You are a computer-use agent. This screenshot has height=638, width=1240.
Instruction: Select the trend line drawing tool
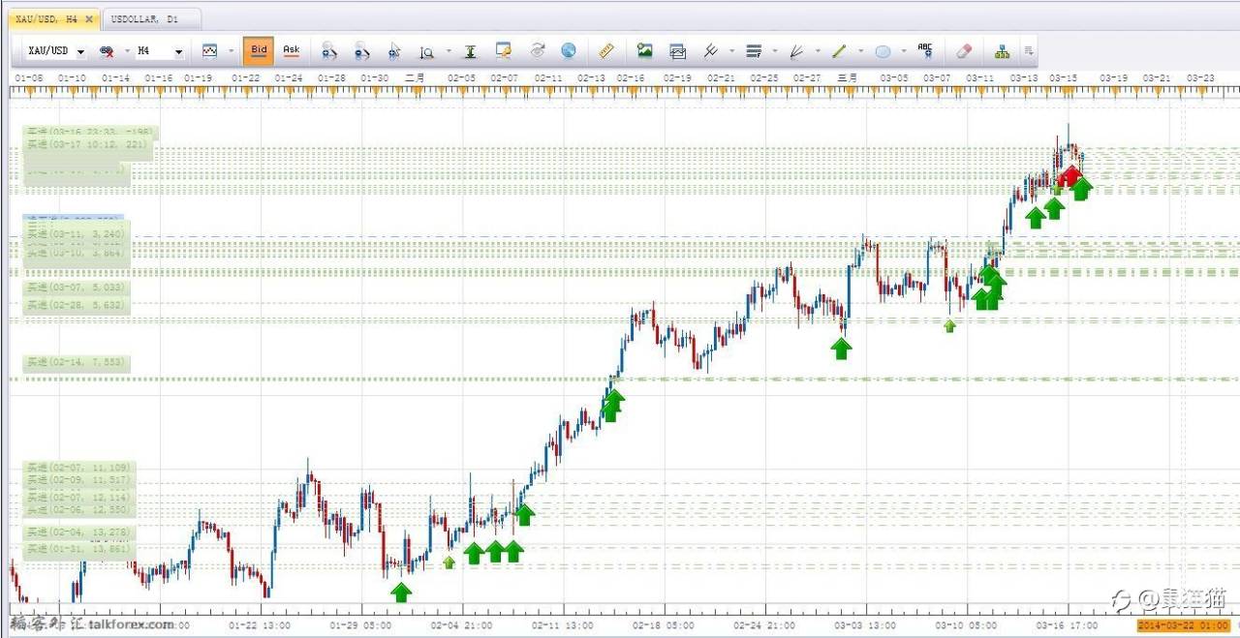(840, 50)
